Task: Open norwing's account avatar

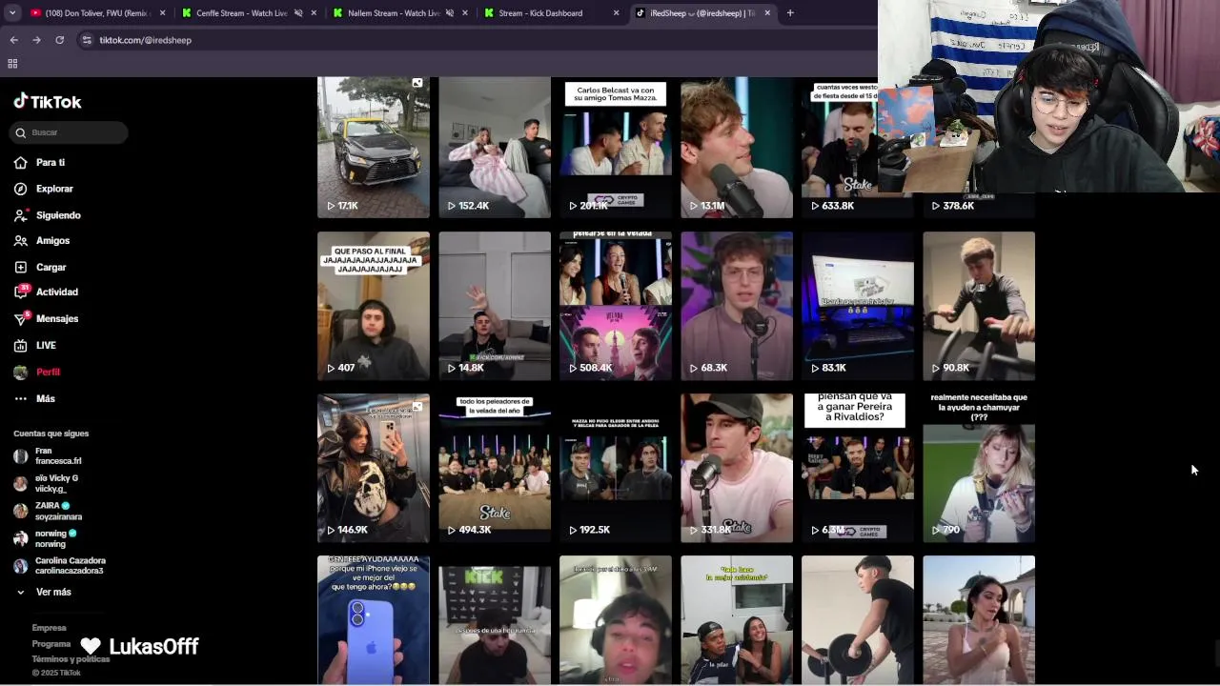Action: tap(21, 539)
